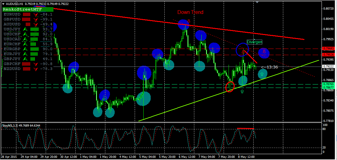Click the red 0.79526 price level tag
The height and width of the screenshot is (160, 337).
(x=328, y=54)
